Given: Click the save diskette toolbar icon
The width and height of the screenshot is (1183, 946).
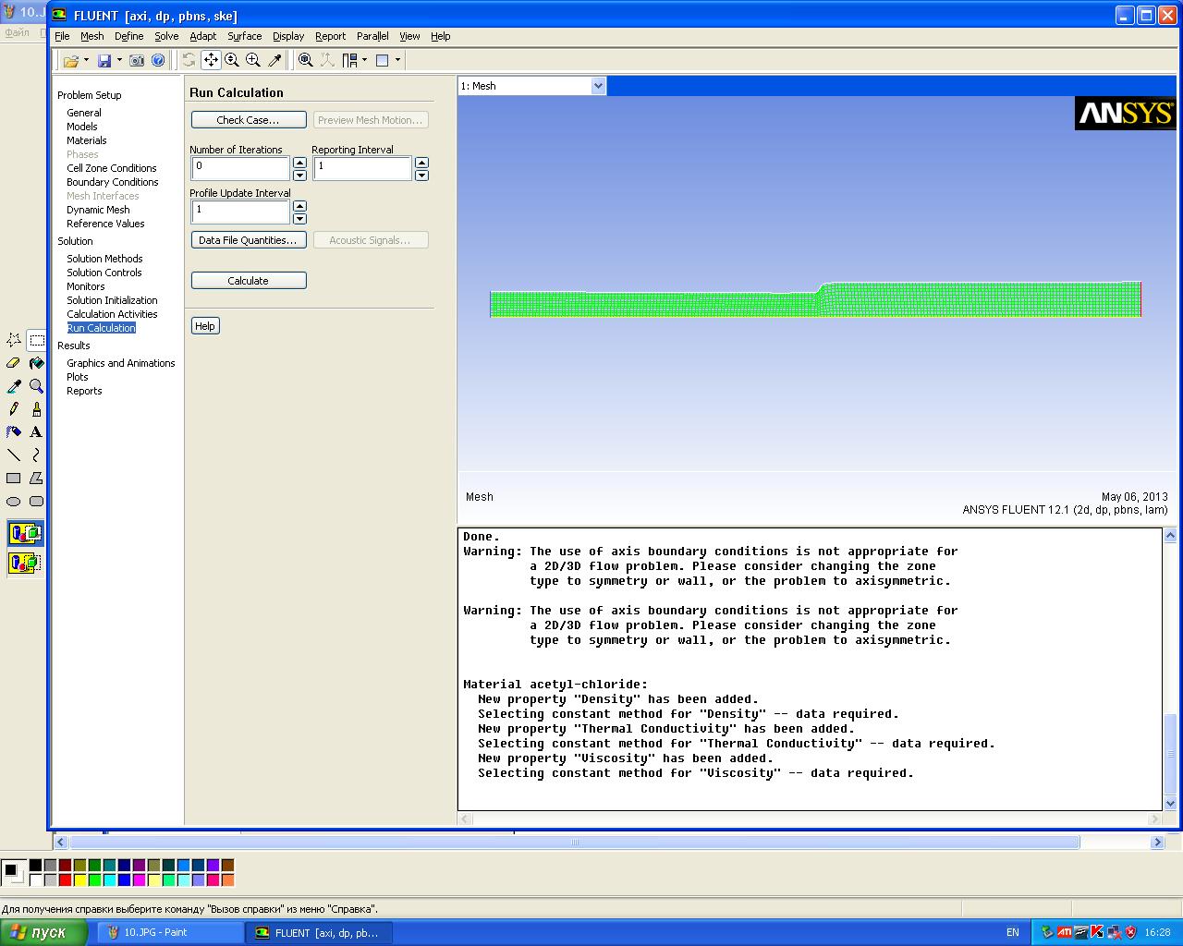Looking at the screenshot, I should [104, 60].
